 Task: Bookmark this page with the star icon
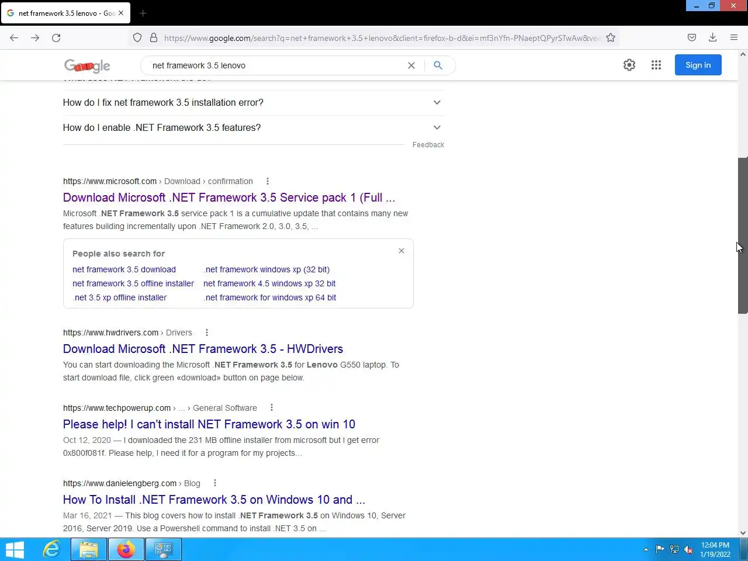click(x=611, y=37)
